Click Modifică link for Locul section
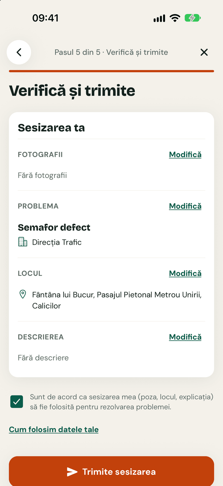This screenshot has width=223, height=486. [x=185, y=274]
